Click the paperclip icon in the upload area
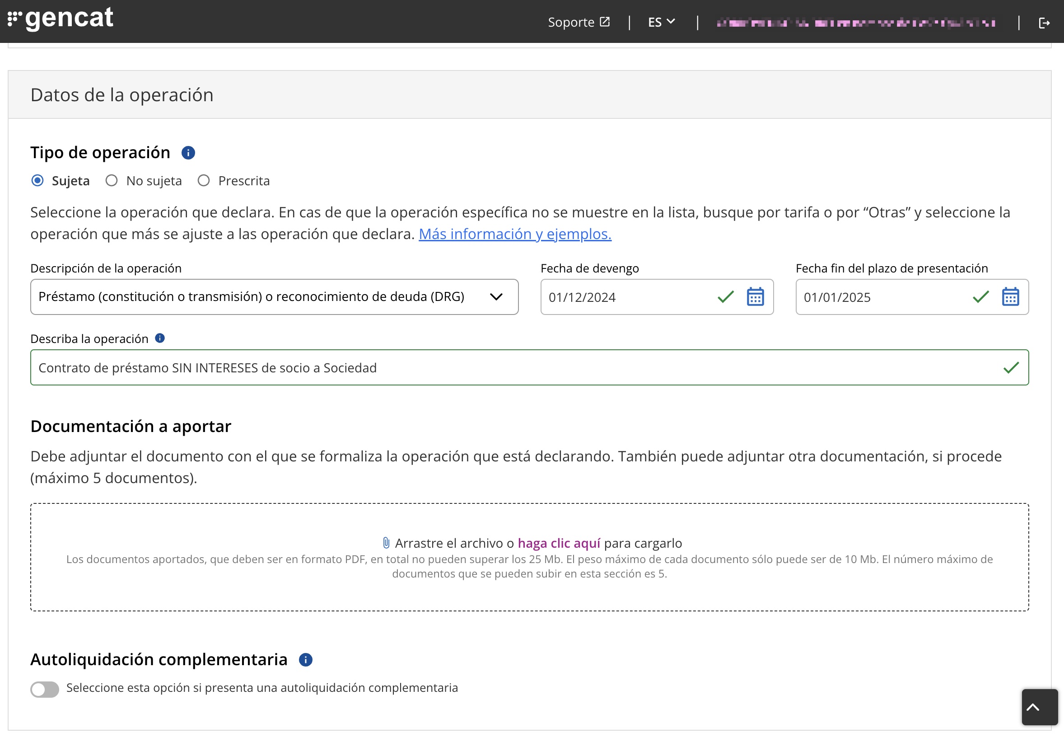The image size is (1064, 742). point(386,543)
